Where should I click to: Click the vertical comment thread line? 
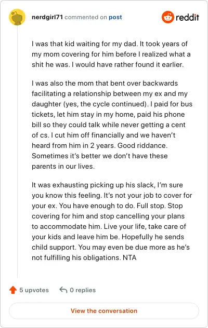click(17, 152)
